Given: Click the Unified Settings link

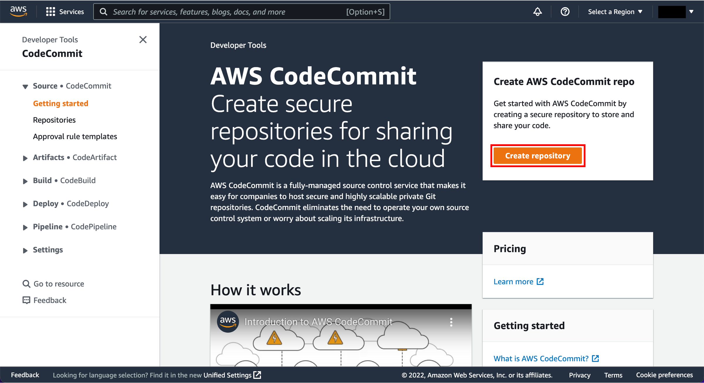Looking at the screenshot, I should (227, 375).
